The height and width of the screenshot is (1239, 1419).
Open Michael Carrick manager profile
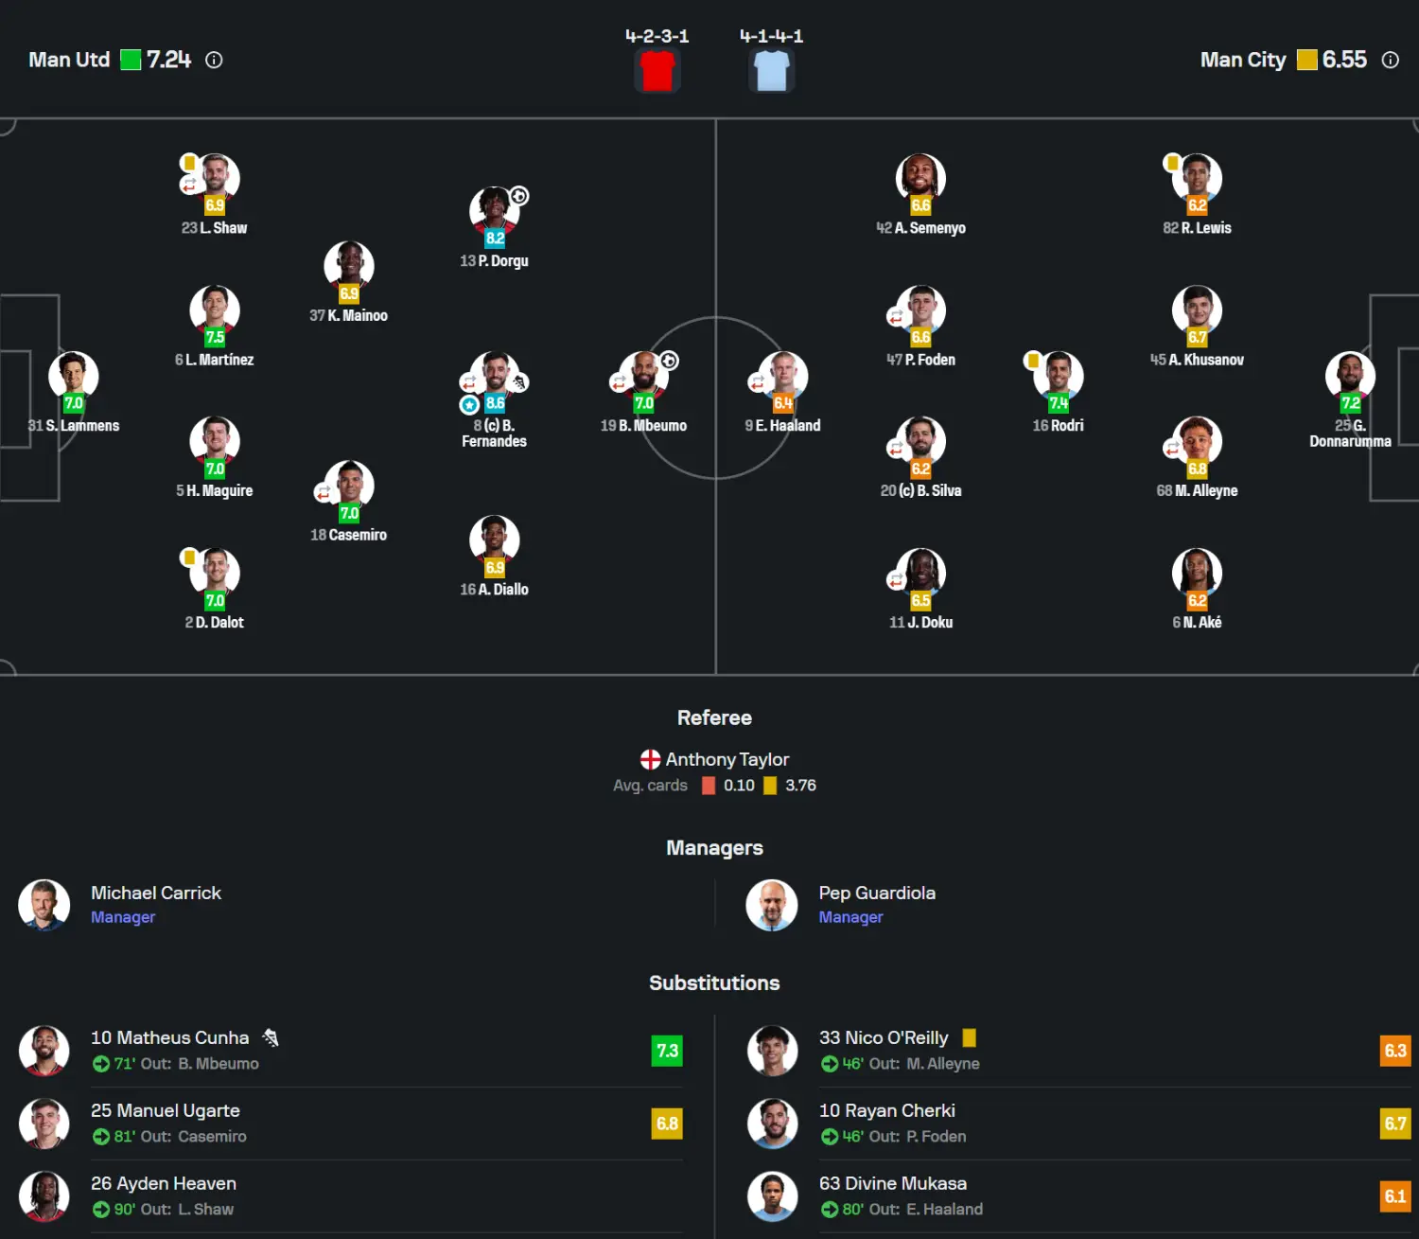(156, 893)
